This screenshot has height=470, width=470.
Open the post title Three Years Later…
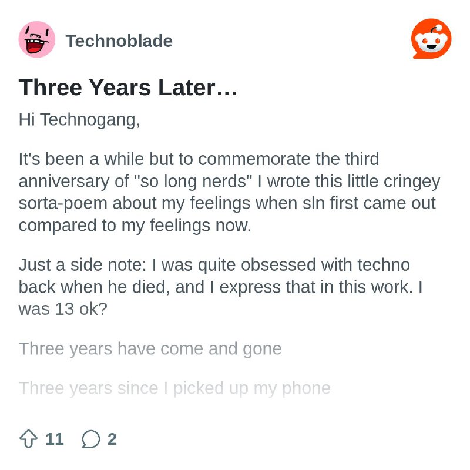click(128, 88)
